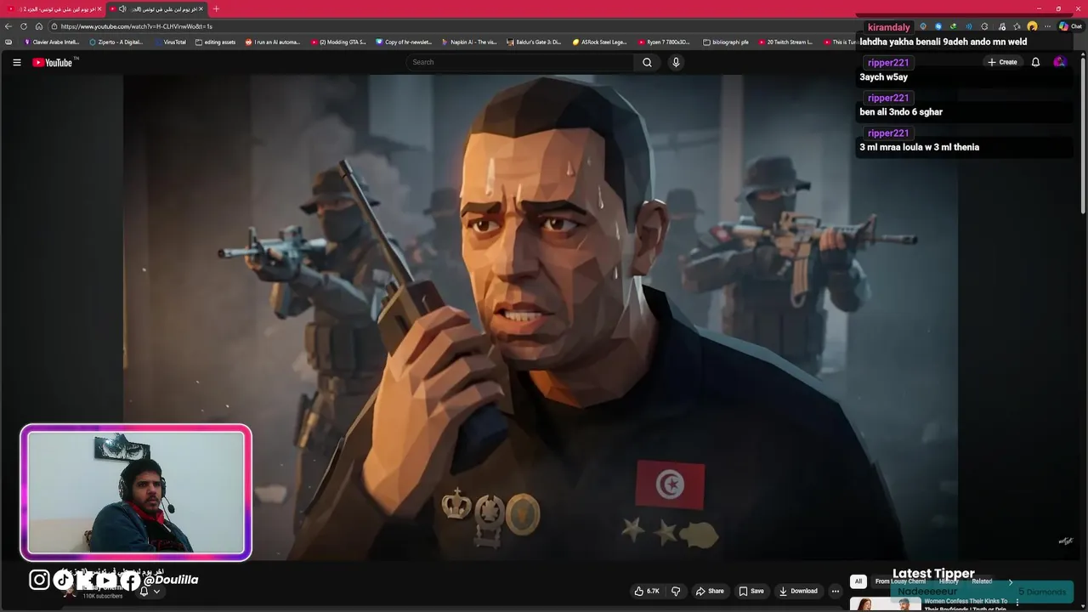Go back with the browser back arrow
Image resolution: width=1088 pixels, height=612 pixels.
pyautogui.click(x=8, y=26)
